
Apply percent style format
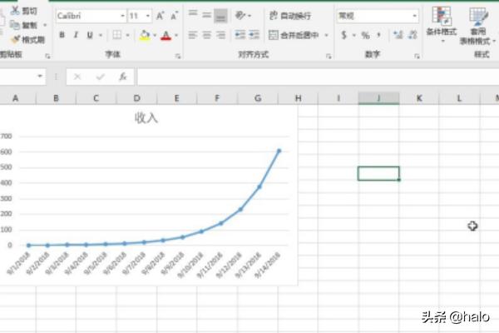point(366,35)
